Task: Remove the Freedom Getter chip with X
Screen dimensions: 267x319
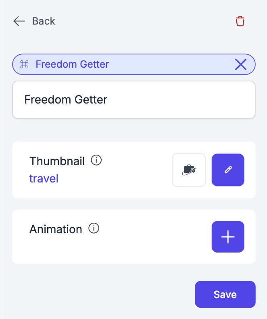Action: pyautogui.click(x=241, y=64)
